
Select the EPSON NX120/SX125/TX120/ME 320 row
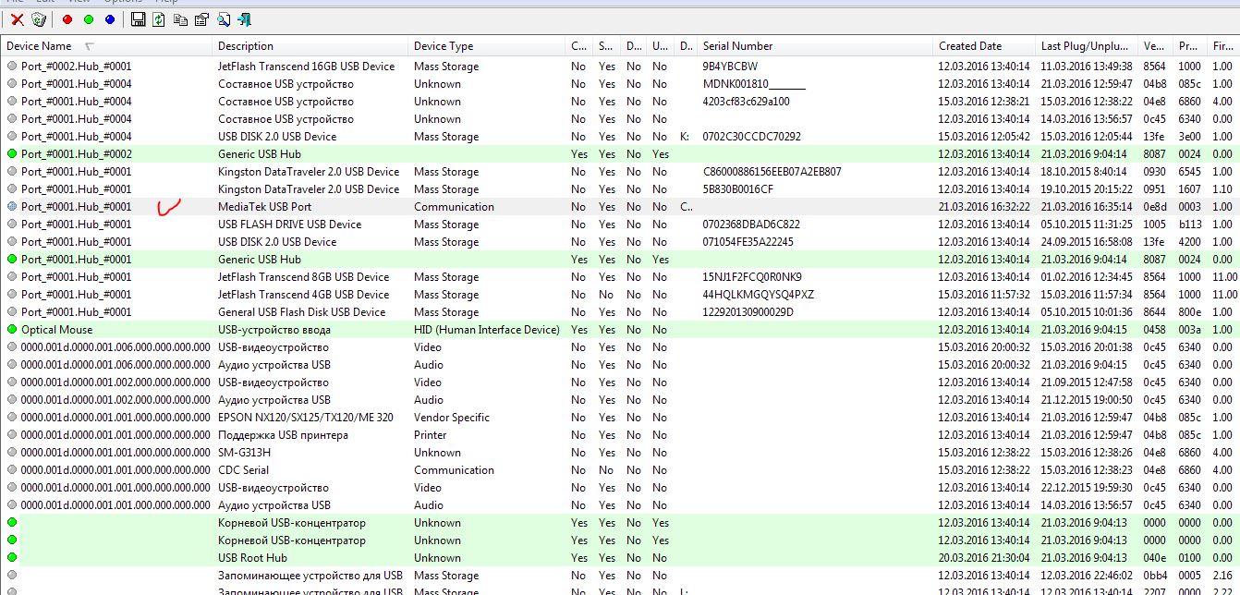[305, 418]
